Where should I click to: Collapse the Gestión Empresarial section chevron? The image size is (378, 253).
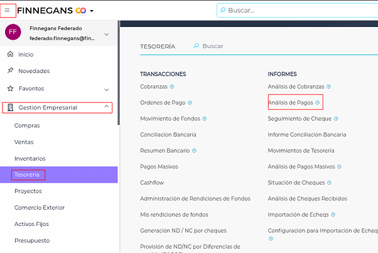[x=106, y=107]
